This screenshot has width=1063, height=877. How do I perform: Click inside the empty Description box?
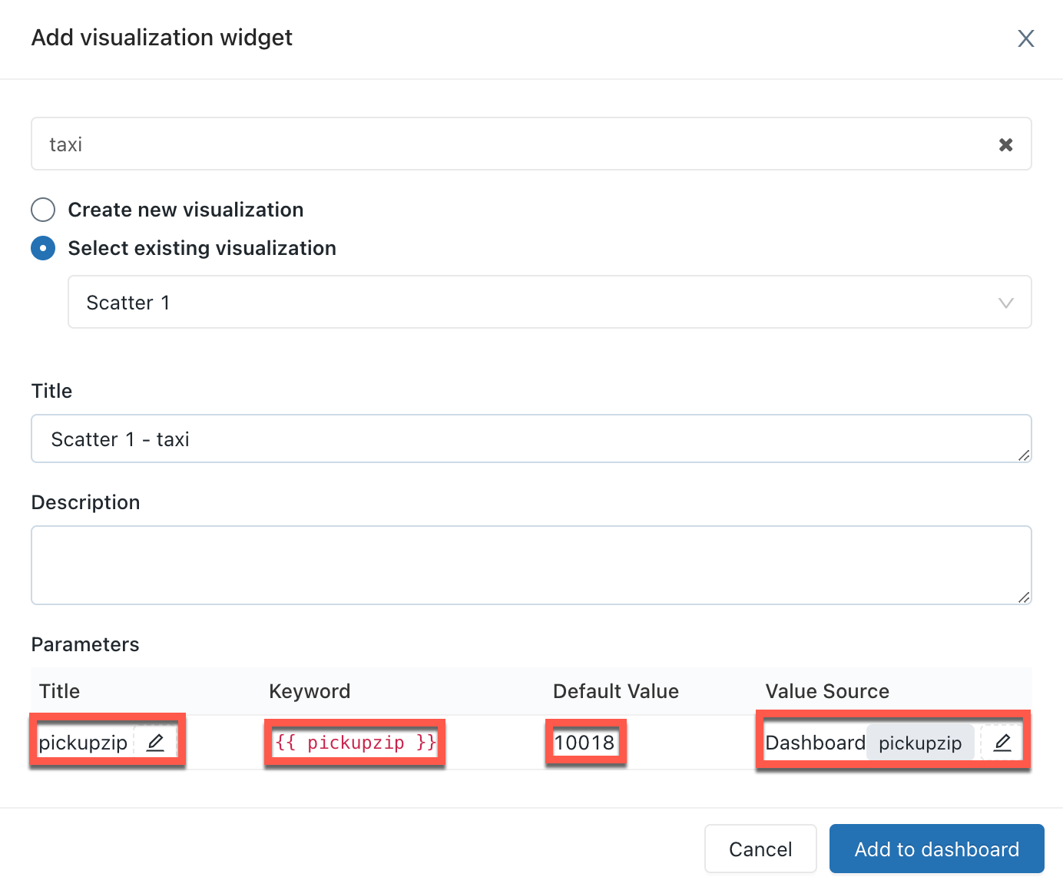click(531, 564)
